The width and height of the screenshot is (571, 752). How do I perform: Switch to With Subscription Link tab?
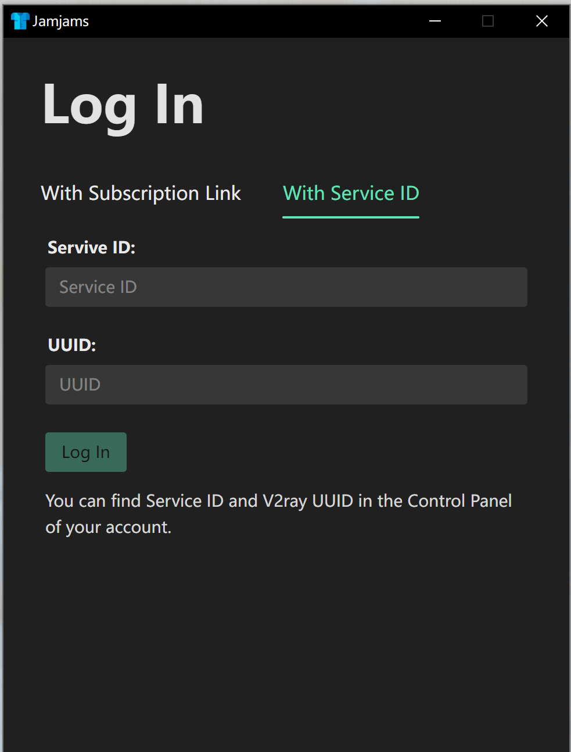coord(141,194)
